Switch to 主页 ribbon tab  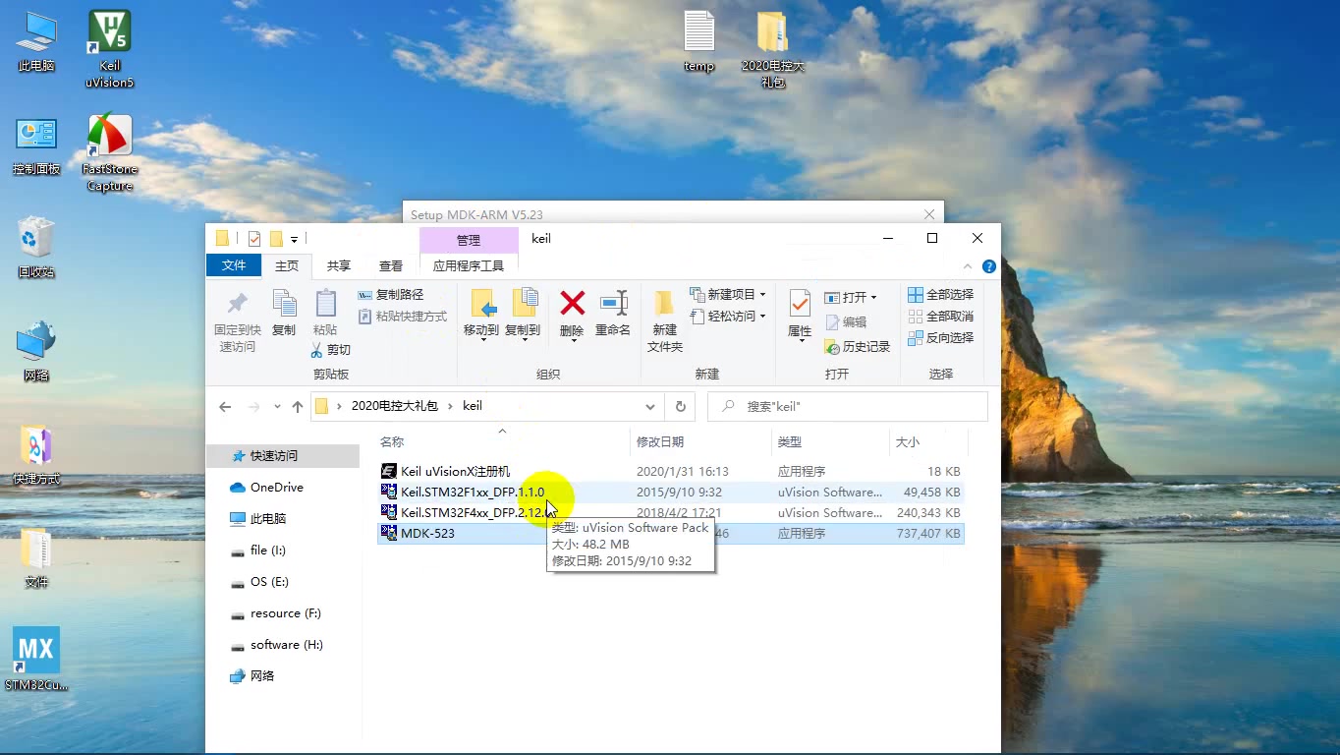coord(287,265)
